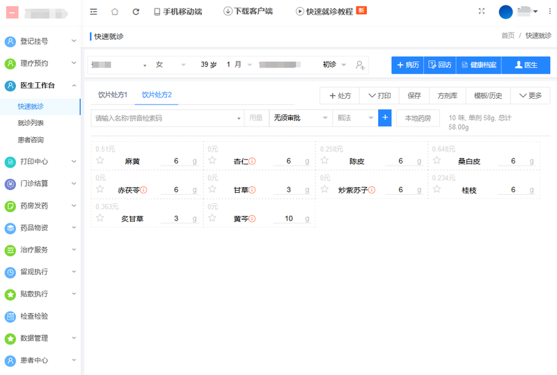Switch to the 饮片处方1 tab
The width and height of the screenshot is (557, 375).
(x=113, y=95)
